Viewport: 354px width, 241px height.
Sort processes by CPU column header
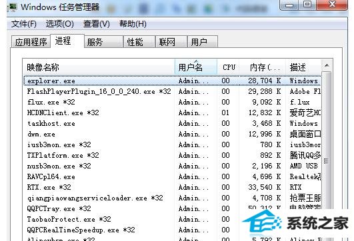pos(228,67)
